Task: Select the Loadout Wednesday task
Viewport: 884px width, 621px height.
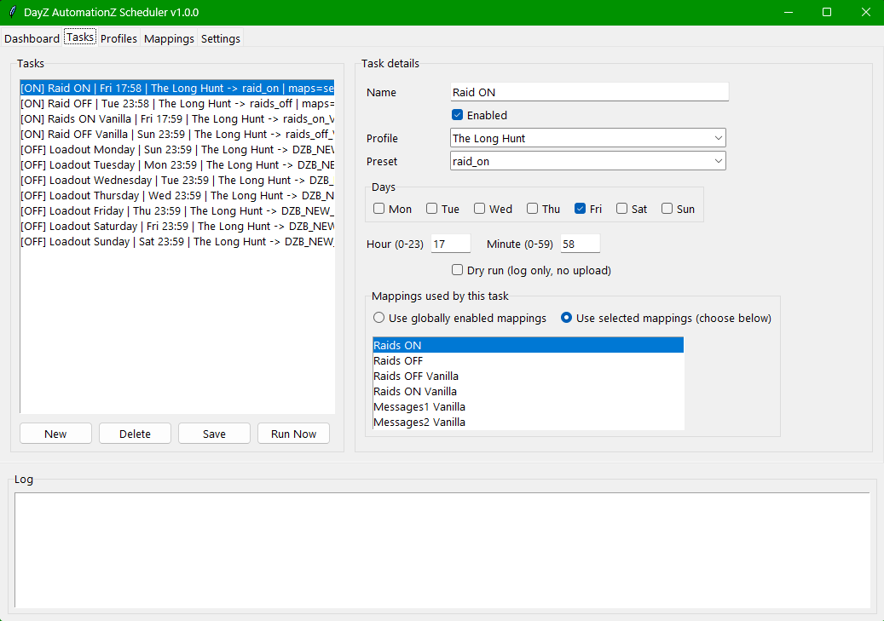Action: (x=177, y=181)
